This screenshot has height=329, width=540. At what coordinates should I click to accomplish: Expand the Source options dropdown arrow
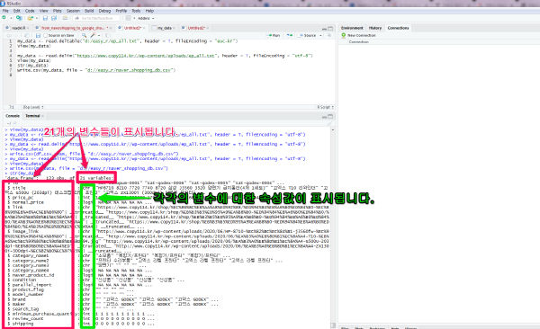[x=320, y=35]
